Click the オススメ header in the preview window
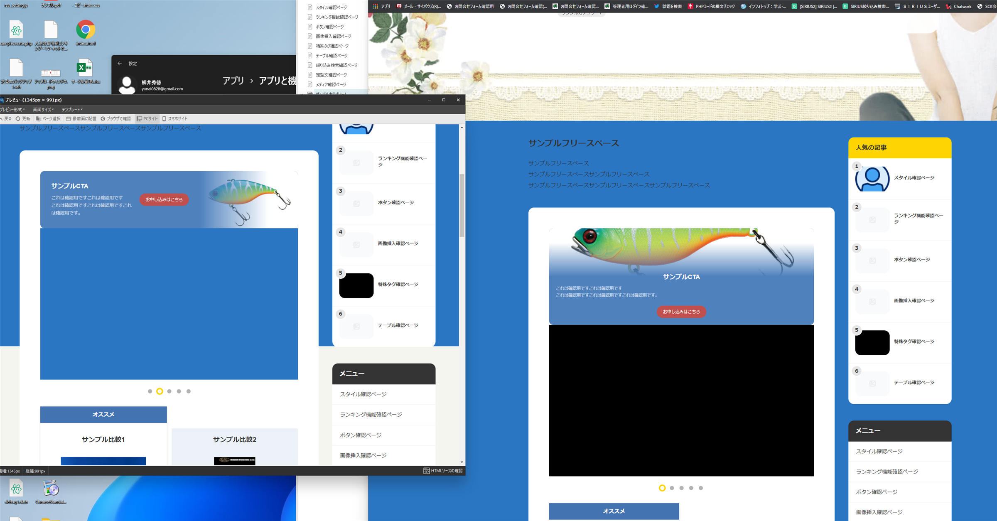 [x=103, y=415]
